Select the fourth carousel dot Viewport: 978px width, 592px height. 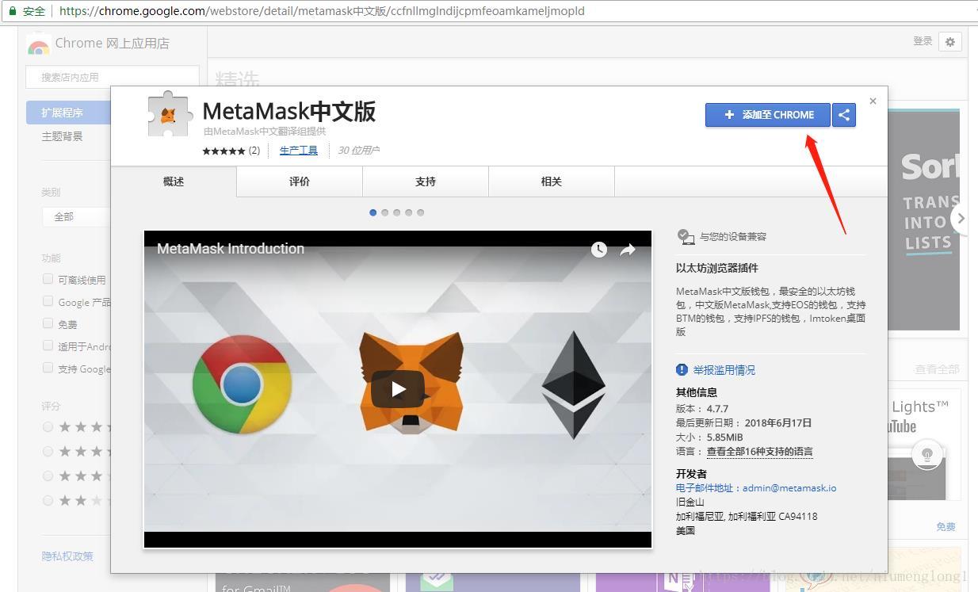(409, 212)
